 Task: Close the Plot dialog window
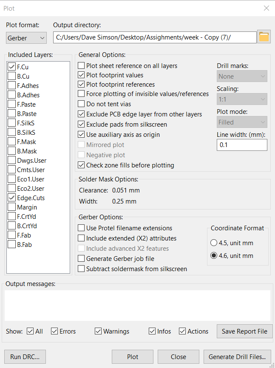point(266,8)
